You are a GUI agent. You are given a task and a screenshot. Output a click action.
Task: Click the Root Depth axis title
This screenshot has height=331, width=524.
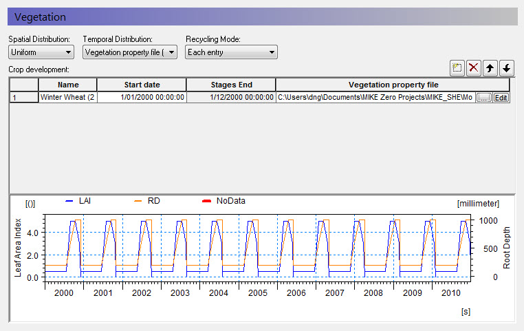click(507, 248)
